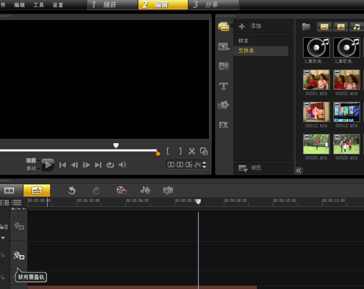Open the Track Manager list icon

(x=16, y=203)
